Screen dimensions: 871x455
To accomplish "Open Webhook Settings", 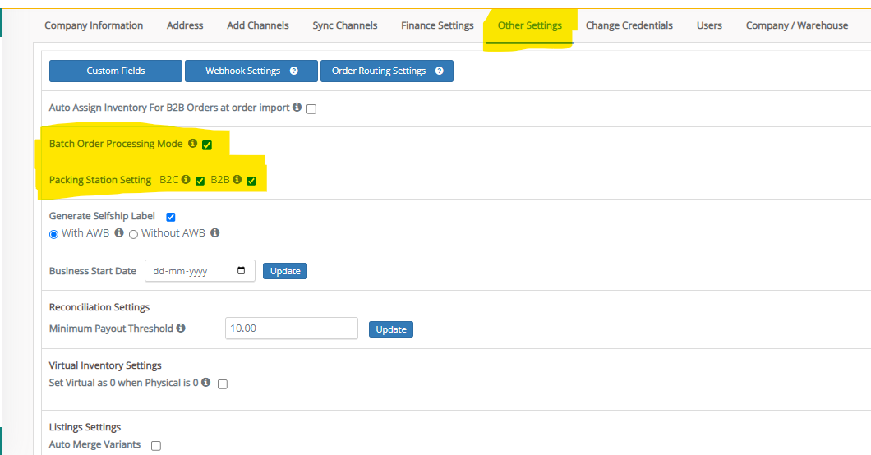I will click(251, 71).
